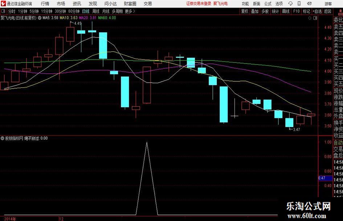This screenshot has height=221, width=343.
Task: Expand the MA indicator settings dropdown arrow
Action: pyautogui.click(x=40, y=18)
